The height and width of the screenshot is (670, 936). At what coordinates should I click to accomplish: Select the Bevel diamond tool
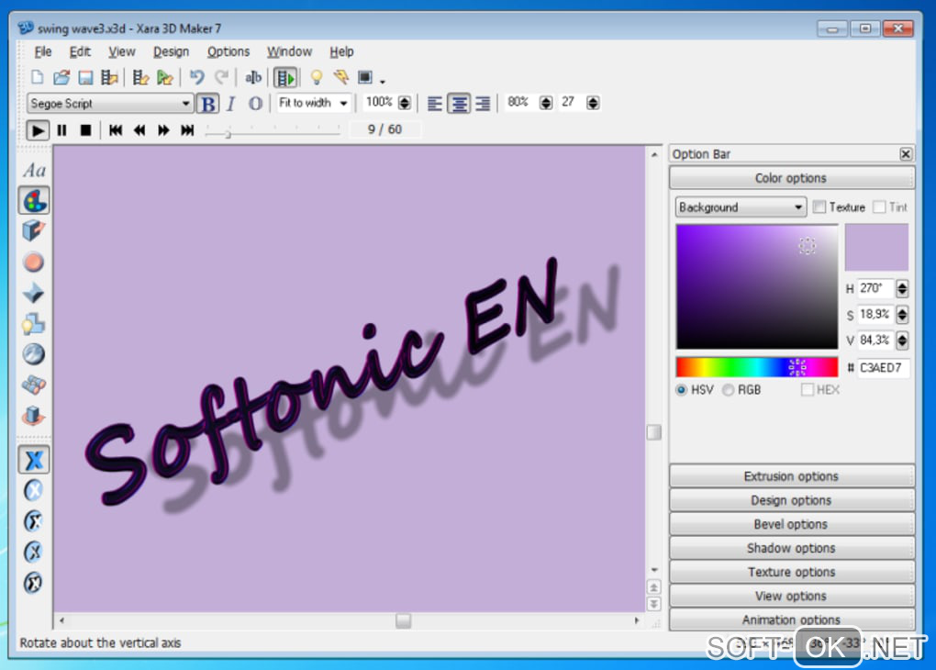(x=34, y=293)
